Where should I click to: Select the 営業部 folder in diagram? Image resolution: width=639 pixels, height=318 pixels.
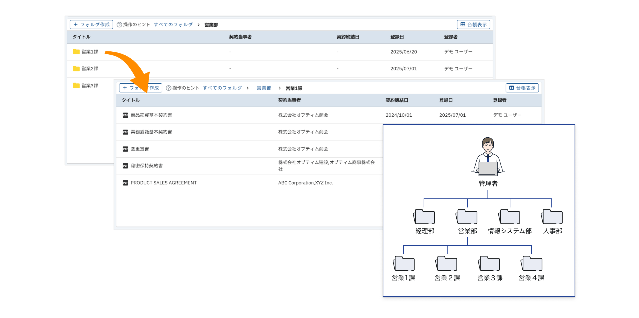(467, 217)
